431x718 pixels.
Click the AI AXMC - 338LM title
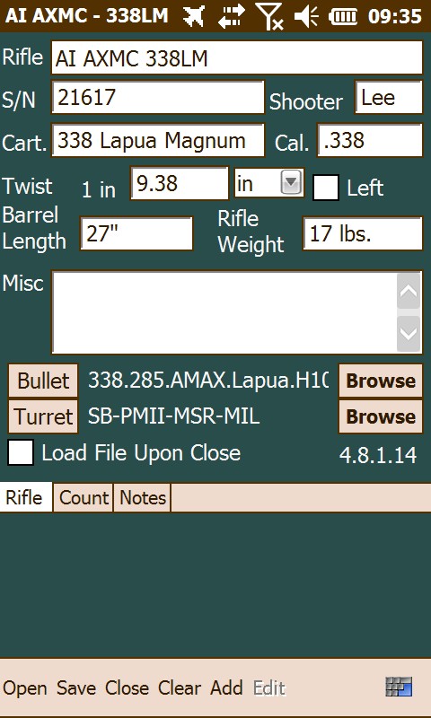point(86,16)
